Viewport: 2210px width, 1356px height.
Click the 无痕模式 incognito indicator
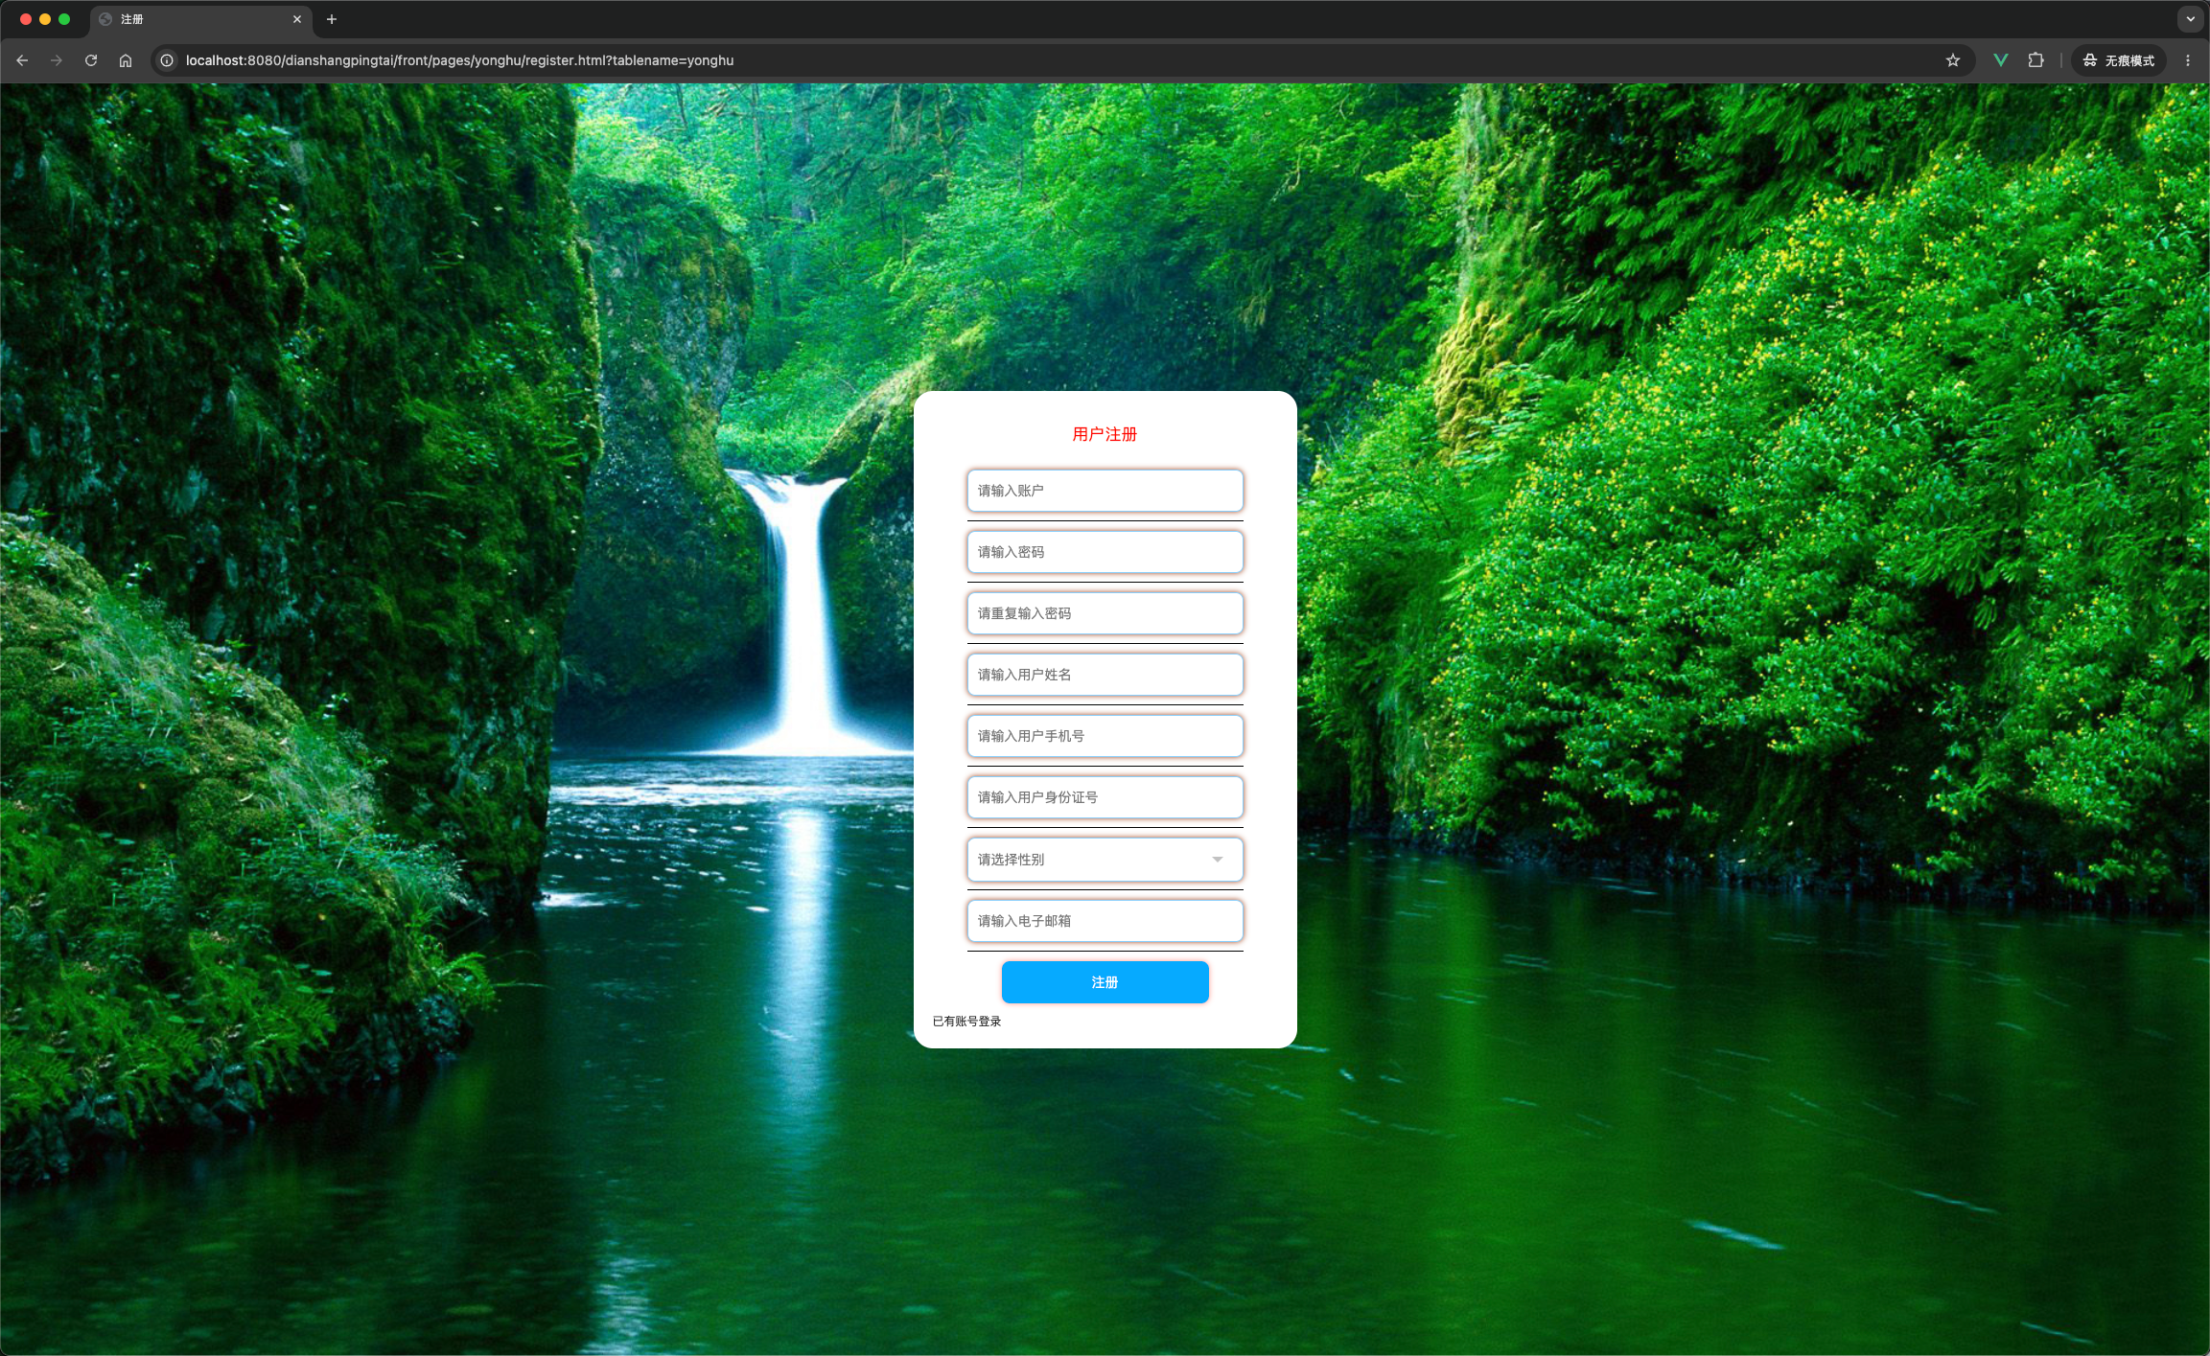coord(2119,60)
